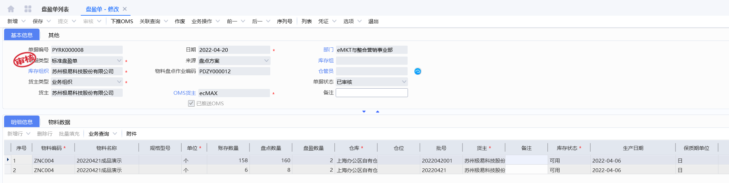This screenshot has width=729, height=183.
Task: Open the 单据状态 已审核 combo box
Action: (x=371, y=82)
